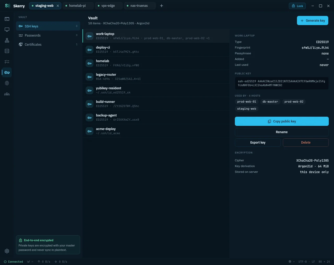
Task: Click the status bar globe icon
Action: tap(290, 262)
